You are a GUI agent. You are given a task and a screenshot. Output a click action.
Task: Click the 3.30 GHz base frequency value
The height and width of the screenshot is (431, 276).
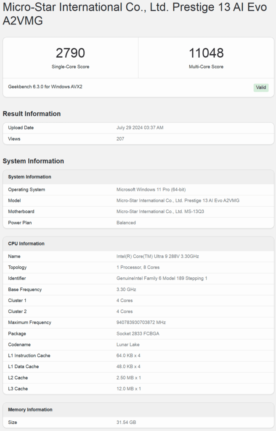click(x=126, y=290)
